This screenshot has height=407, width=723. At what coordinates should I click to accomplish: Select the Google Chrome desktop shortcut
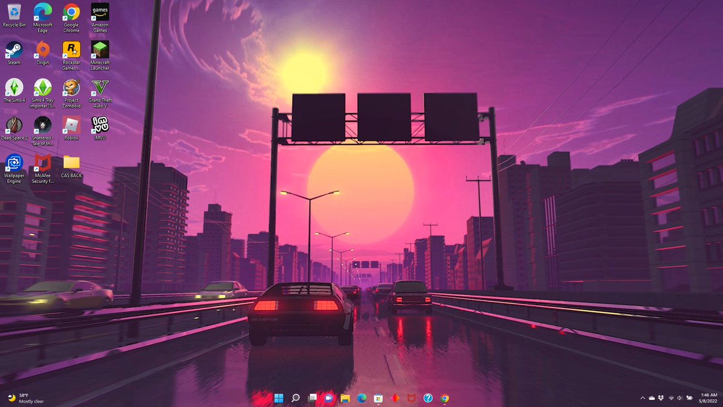pos(71,18)
